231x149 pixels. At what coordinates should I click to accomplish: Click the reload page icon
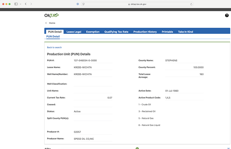coord(191,4)
